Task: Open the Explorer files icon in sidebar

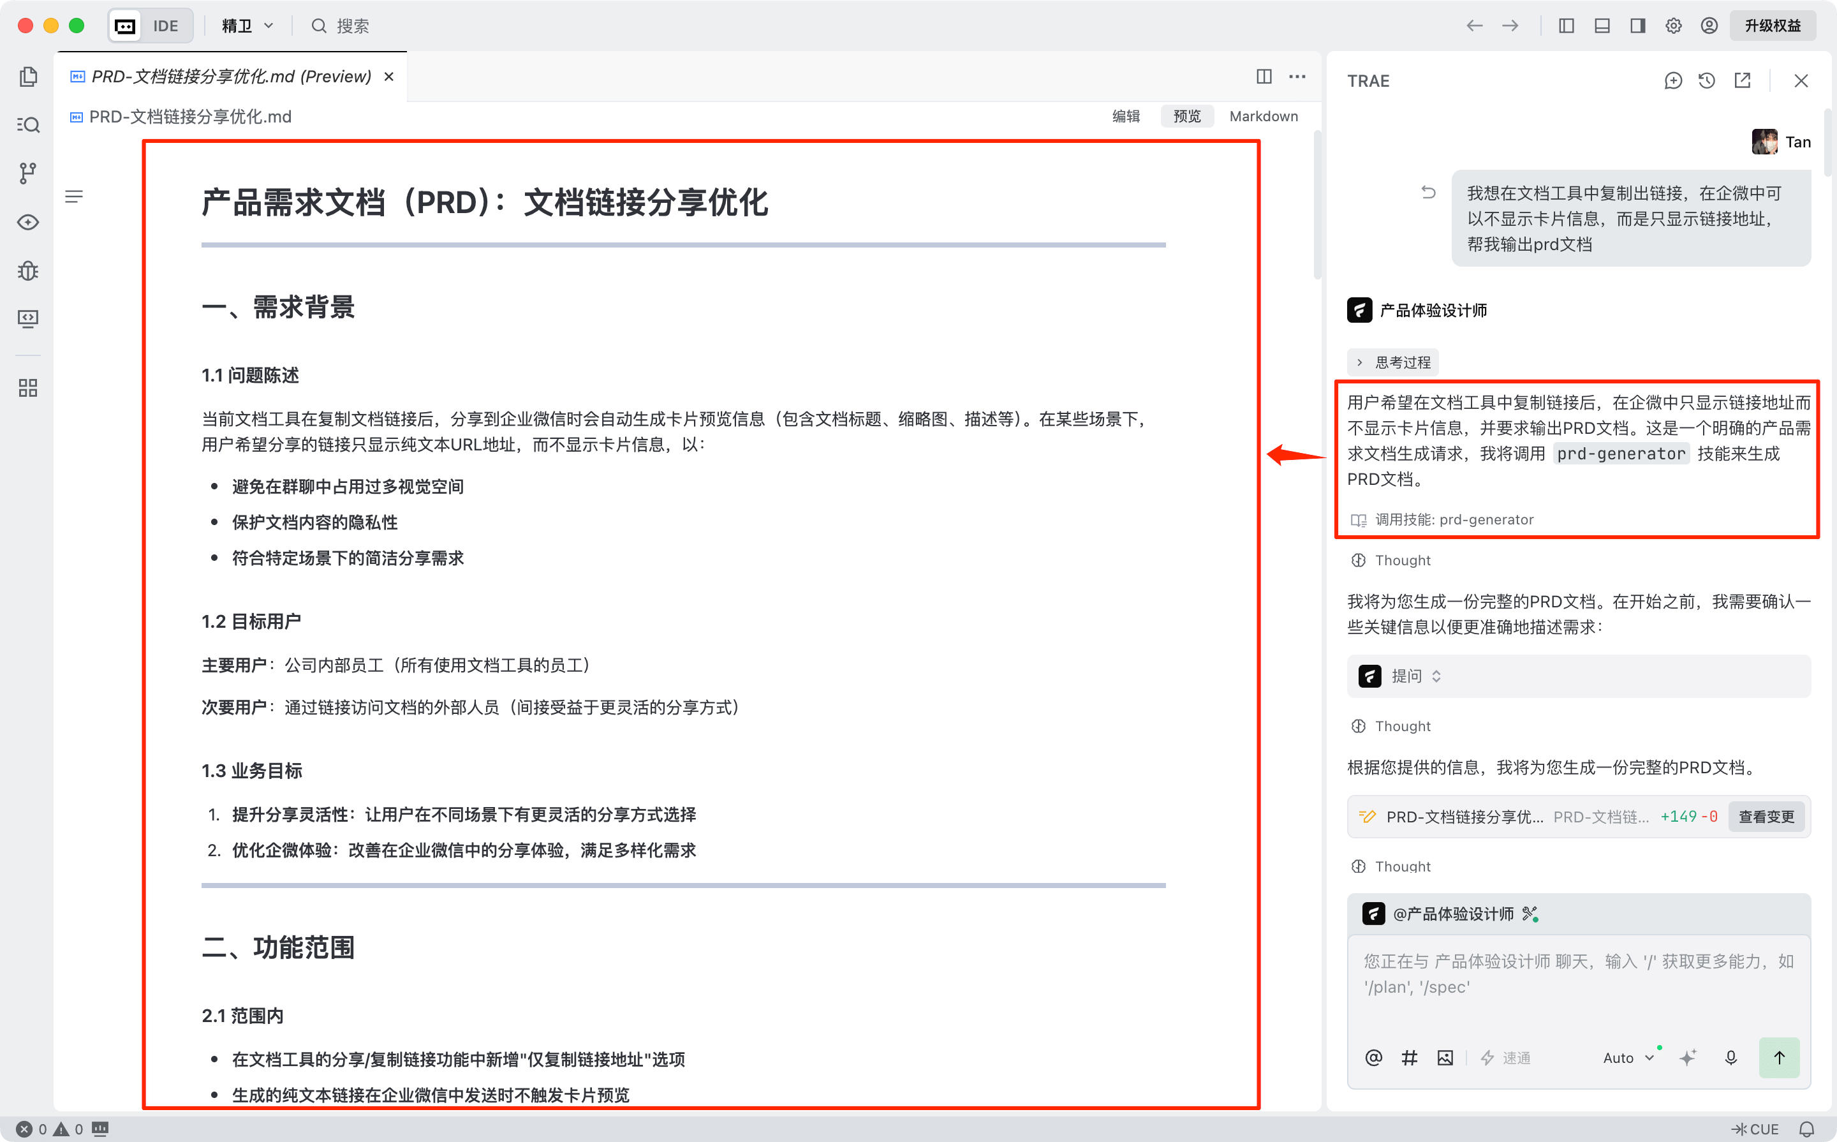Action: point(28,77)
